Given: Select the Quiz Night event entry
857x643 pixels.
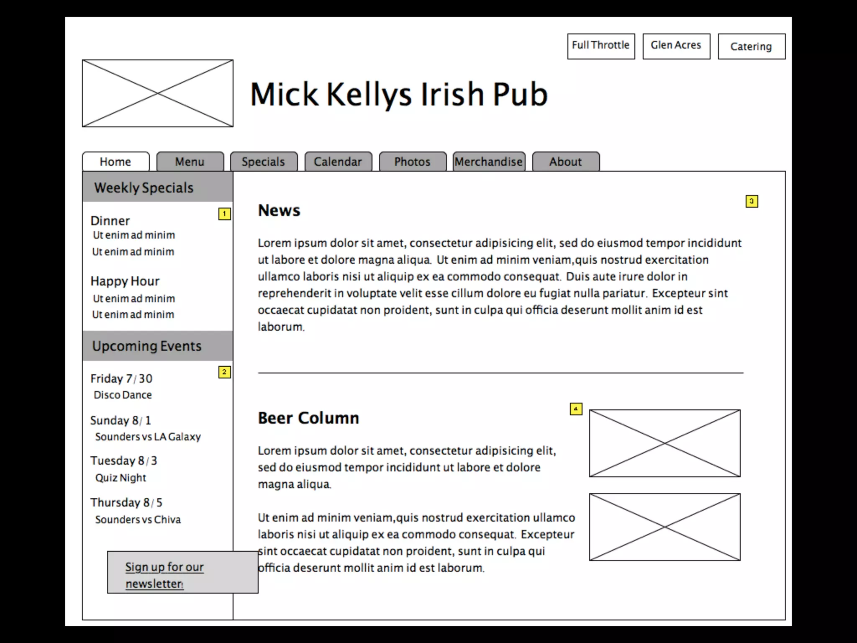Looking at the screenshot, I should 121,478.
